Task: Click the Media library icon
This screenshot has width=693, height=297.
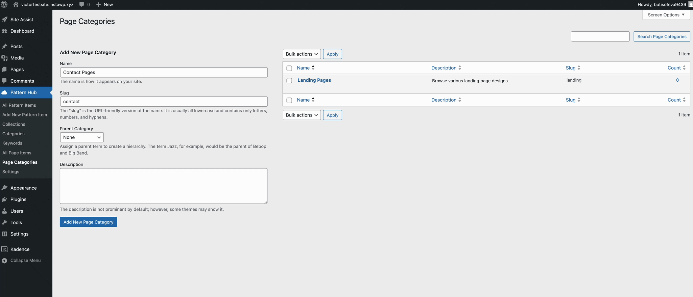Action: click(x=4, y=58)
